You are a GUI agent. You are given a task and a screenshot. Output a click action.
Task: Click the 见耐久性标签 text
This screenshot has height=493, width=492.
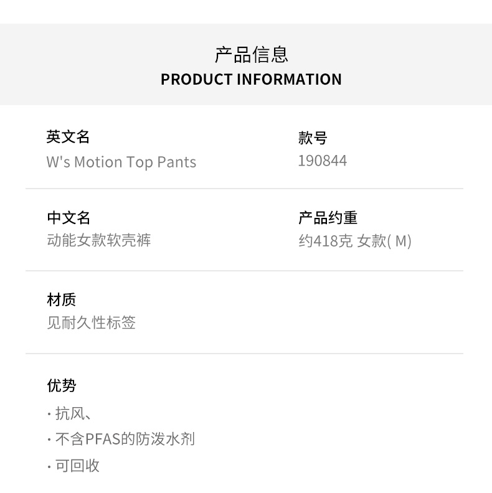[92, 322]
